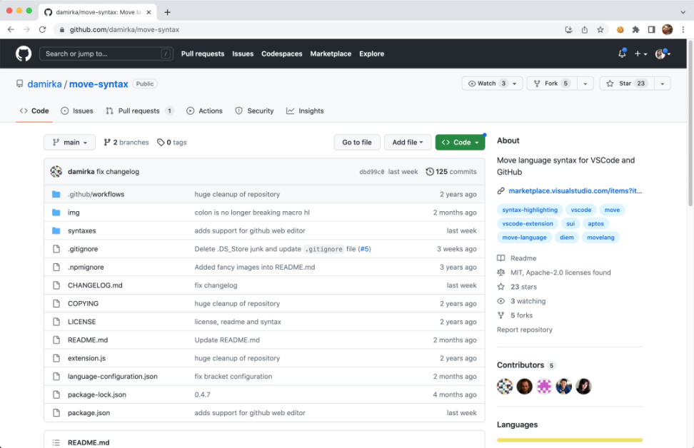Image resolution: width=694 pixels, height=448 pixels.
Task: Bookmark page with the star icon in address bar
Action: [600, 29]
